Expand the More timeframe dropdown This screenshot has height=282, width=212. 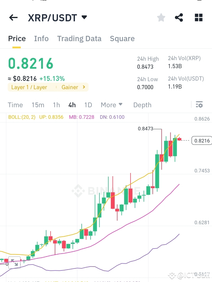[112, 105]
